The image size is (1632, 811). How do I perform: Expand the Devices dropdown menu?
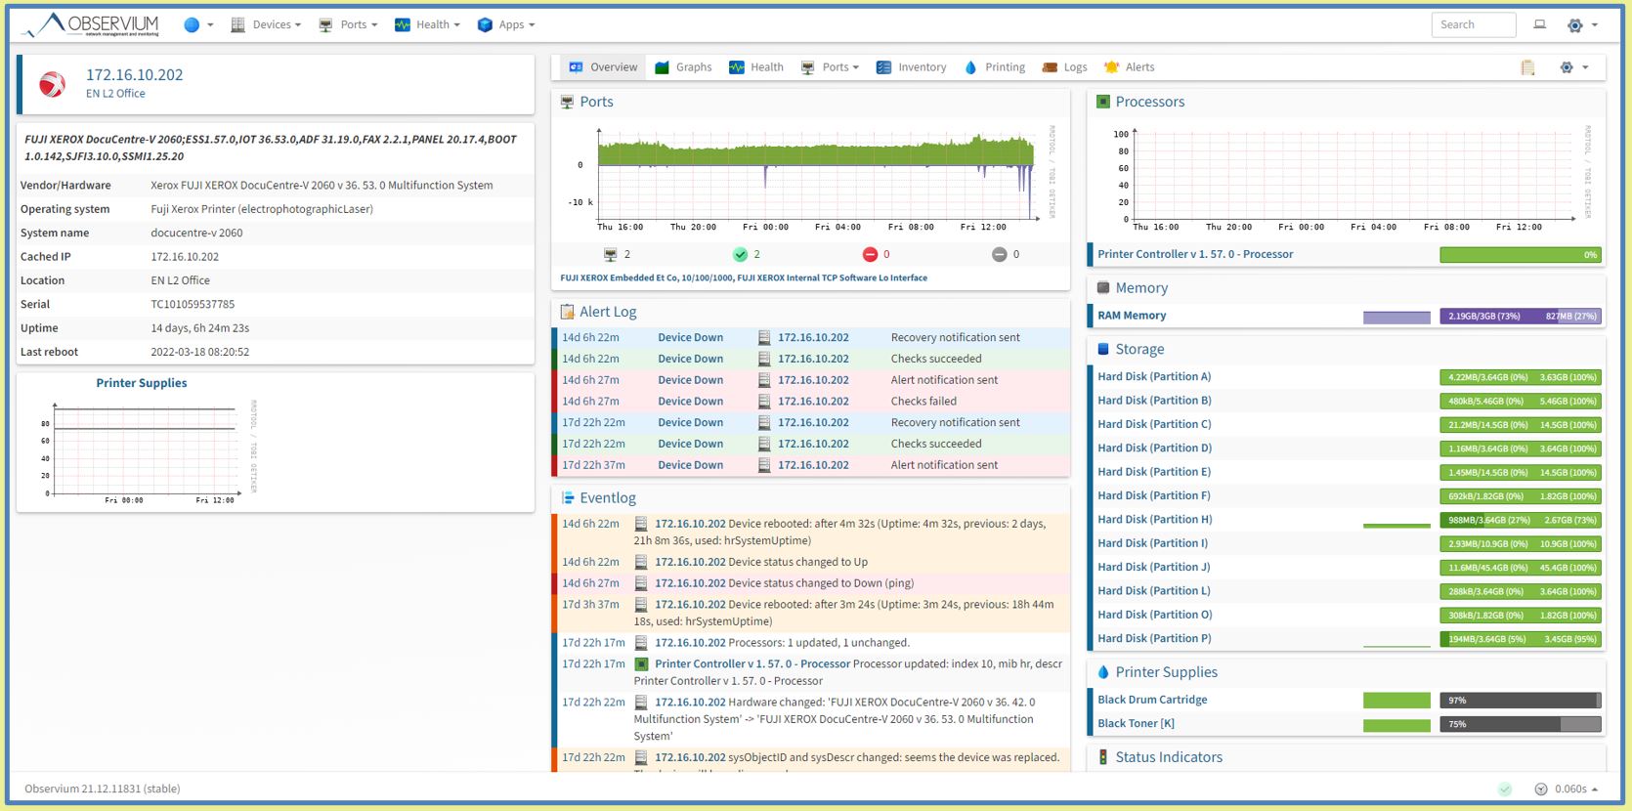tap(266, 25)
